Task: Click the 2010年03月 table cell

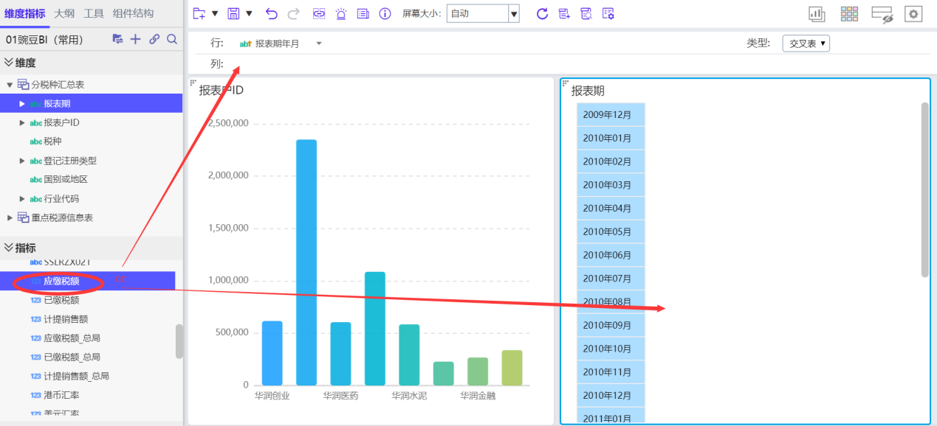Action: (611, 184)
